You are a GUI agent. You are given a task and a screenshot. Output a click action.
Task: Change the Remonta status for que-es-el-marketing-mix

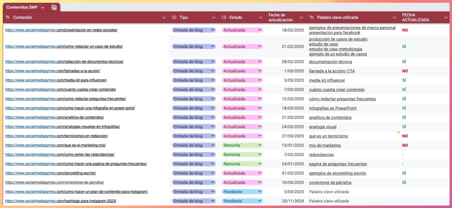[x=259, y=145]
